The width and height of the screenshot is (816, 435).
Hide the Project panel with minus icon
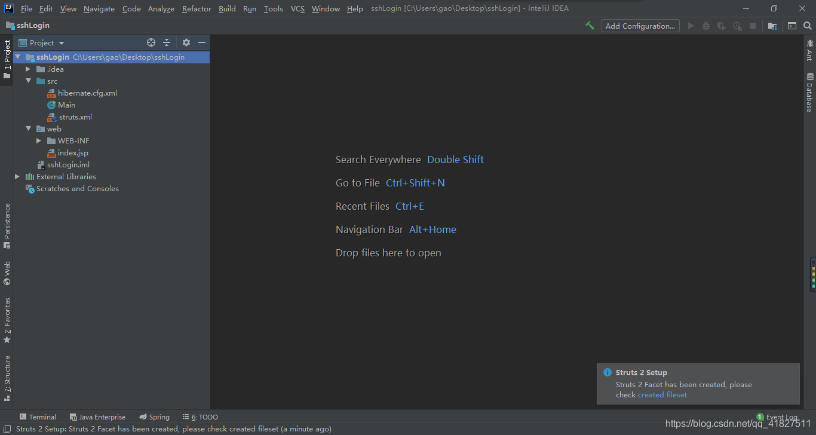(202, 42)
